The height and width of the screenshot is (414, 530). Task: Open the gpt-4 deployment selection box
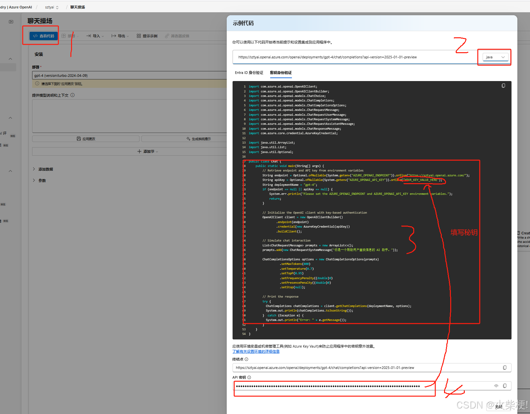click(129, 76)
